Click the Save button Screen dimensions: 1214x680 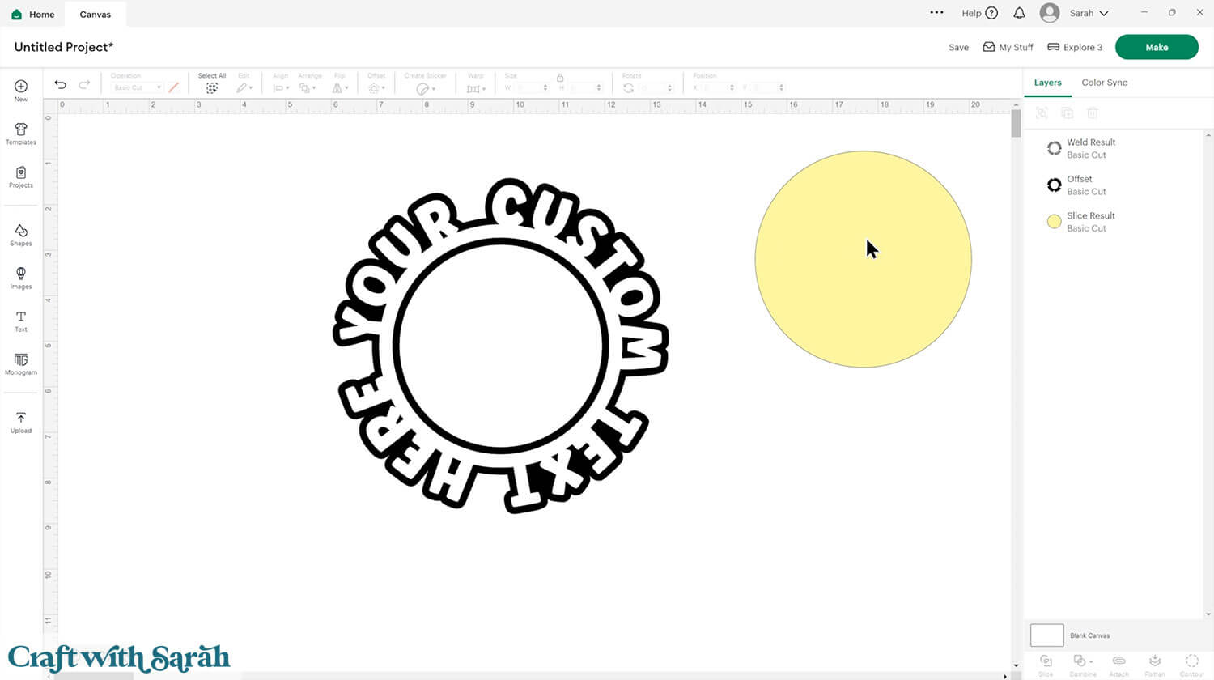[958, 47]
